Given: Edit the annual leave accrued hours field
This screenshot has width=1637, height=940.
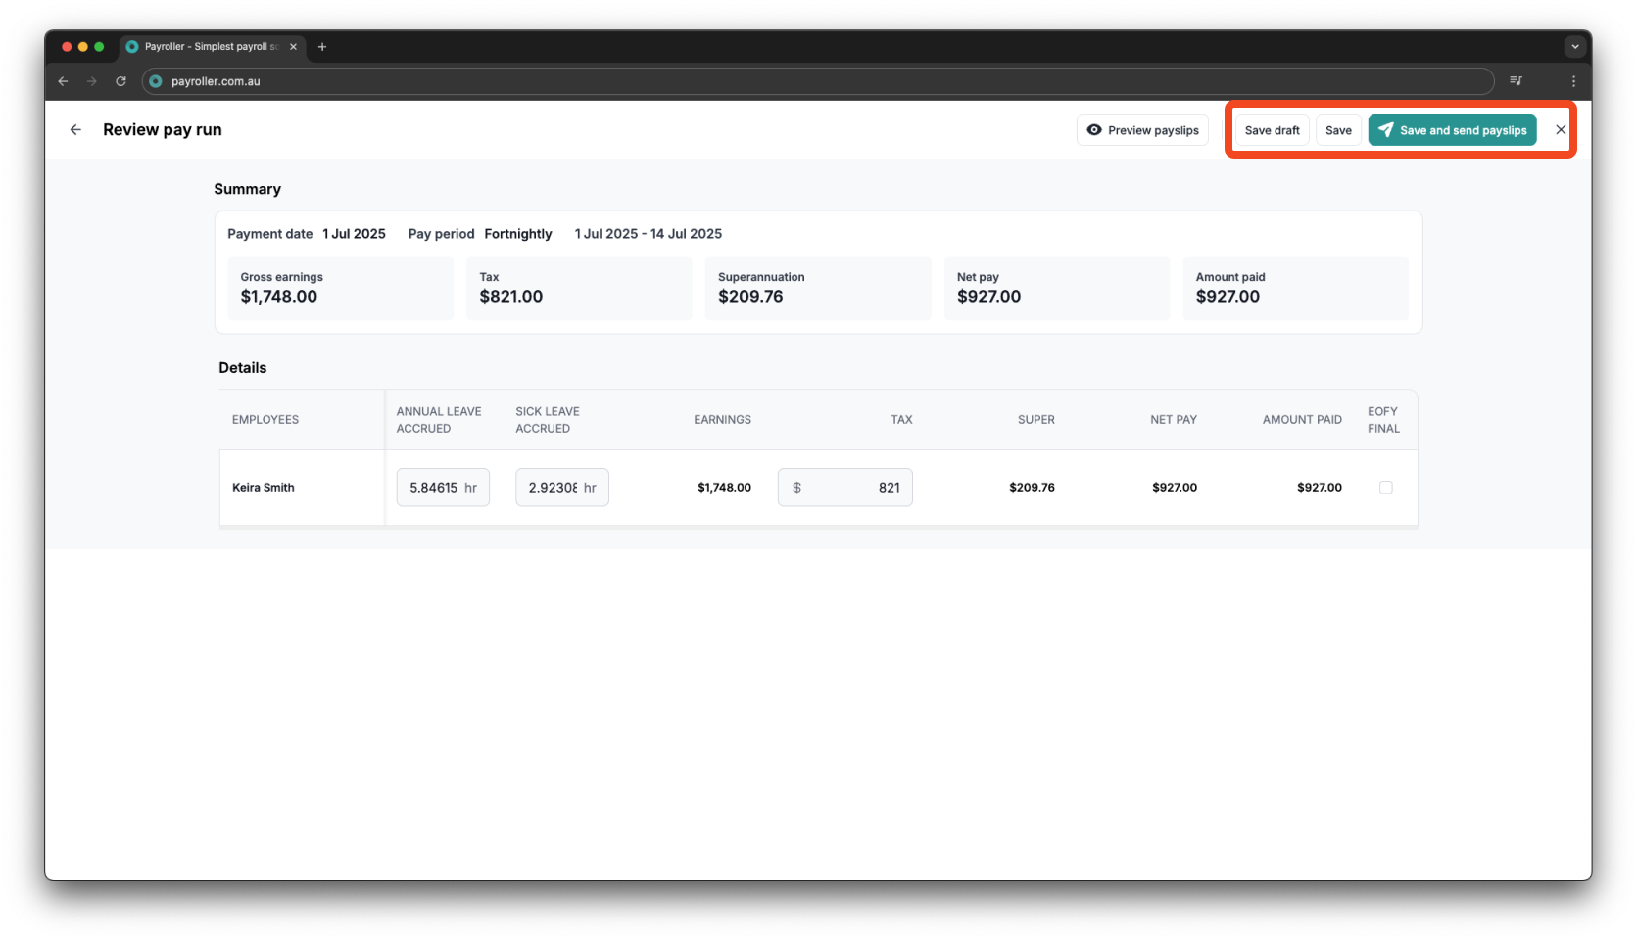Looking at the screenshot, I should click(442, 487).
